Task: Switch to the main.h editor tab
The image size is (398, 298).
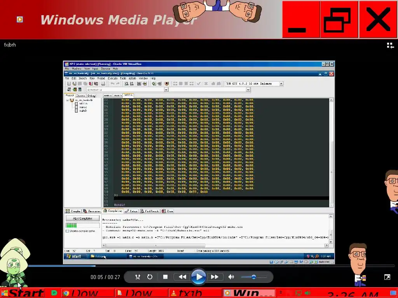Action: 117,95
